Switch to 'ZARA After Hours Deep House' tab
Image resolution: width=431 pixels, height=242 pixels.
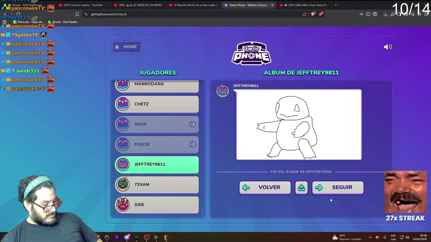click(x=305, y=5)
